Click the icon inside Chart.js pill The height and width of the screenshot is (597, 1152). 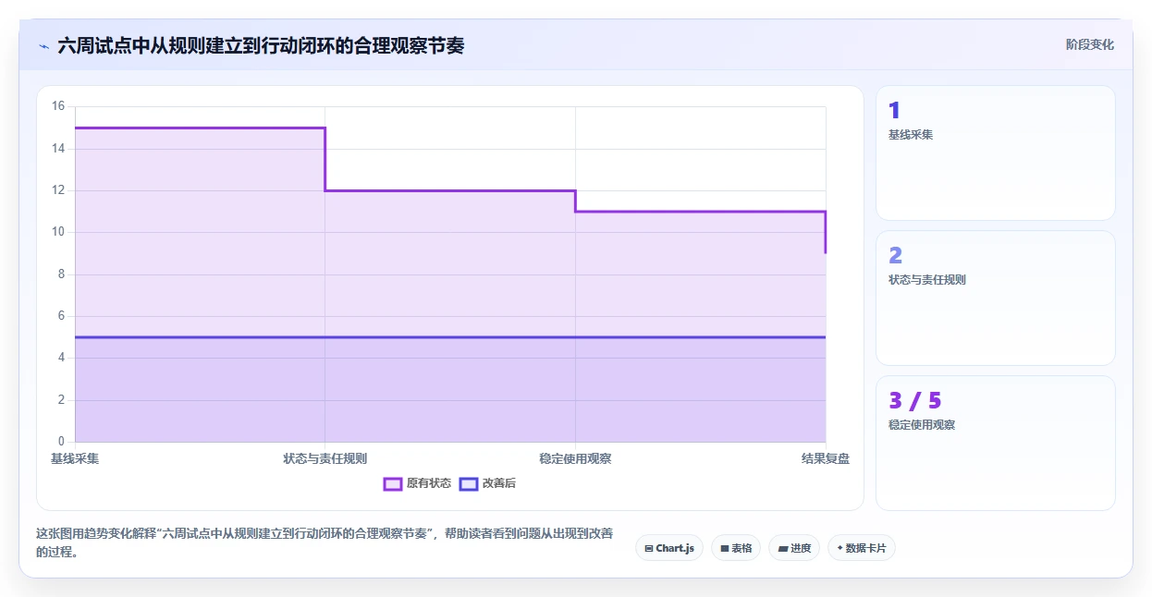click(649, 549)
